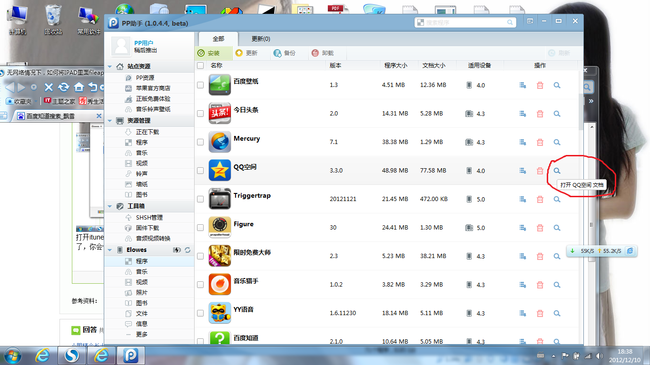Click backup icon in 今日头条 row
The image size is (650, 365).
point(522,114)
